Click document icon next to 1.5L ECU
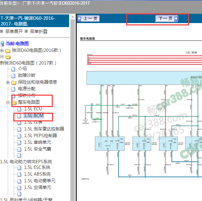Image resolution: width=202 pixels, height=201 pixels. point(19,109)
